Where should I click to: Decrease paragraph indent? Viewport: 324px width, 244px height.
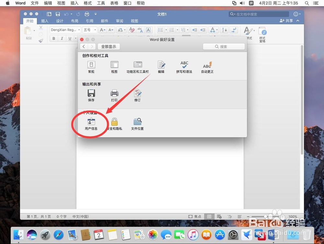click(195, 30)
